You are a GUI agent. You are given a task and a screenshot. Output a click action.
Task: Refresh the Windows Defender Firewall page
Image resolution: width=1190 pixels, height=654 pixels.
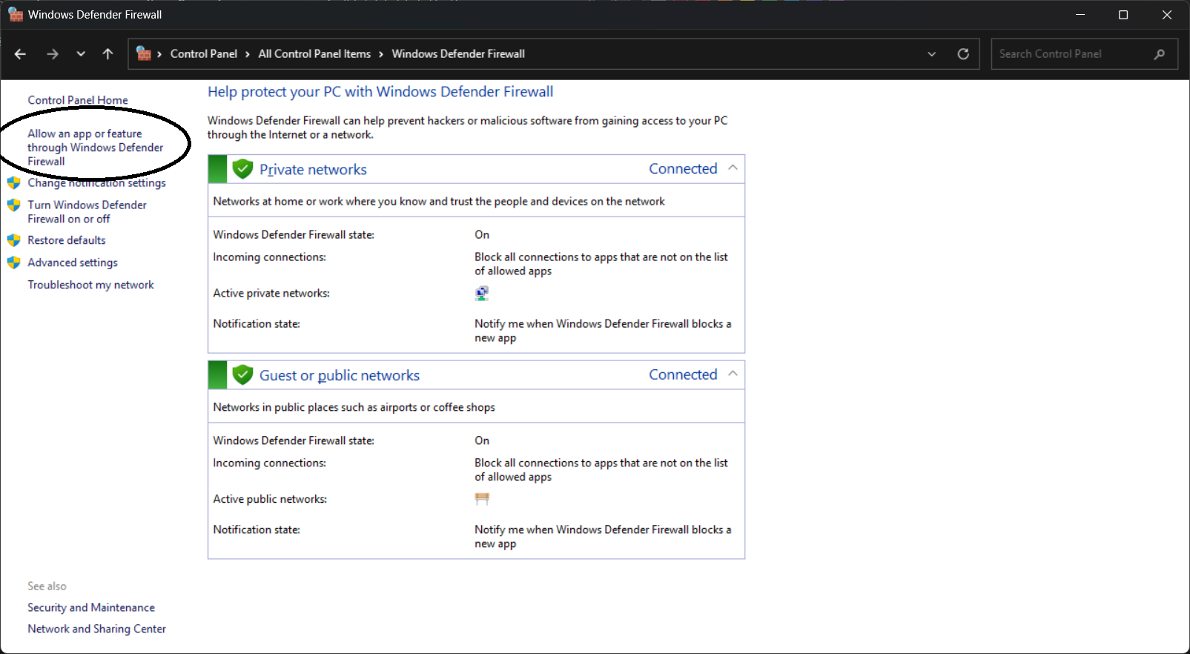coord(963,54)
